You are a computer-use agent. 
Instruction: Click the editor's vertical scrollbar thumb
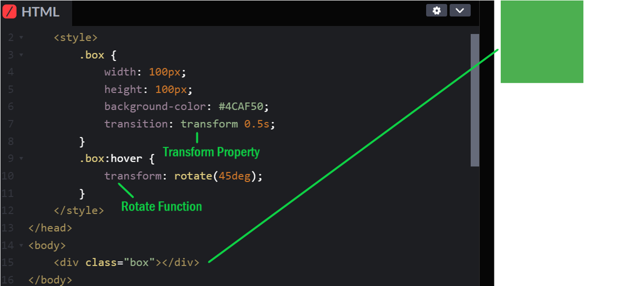point(475,100)
